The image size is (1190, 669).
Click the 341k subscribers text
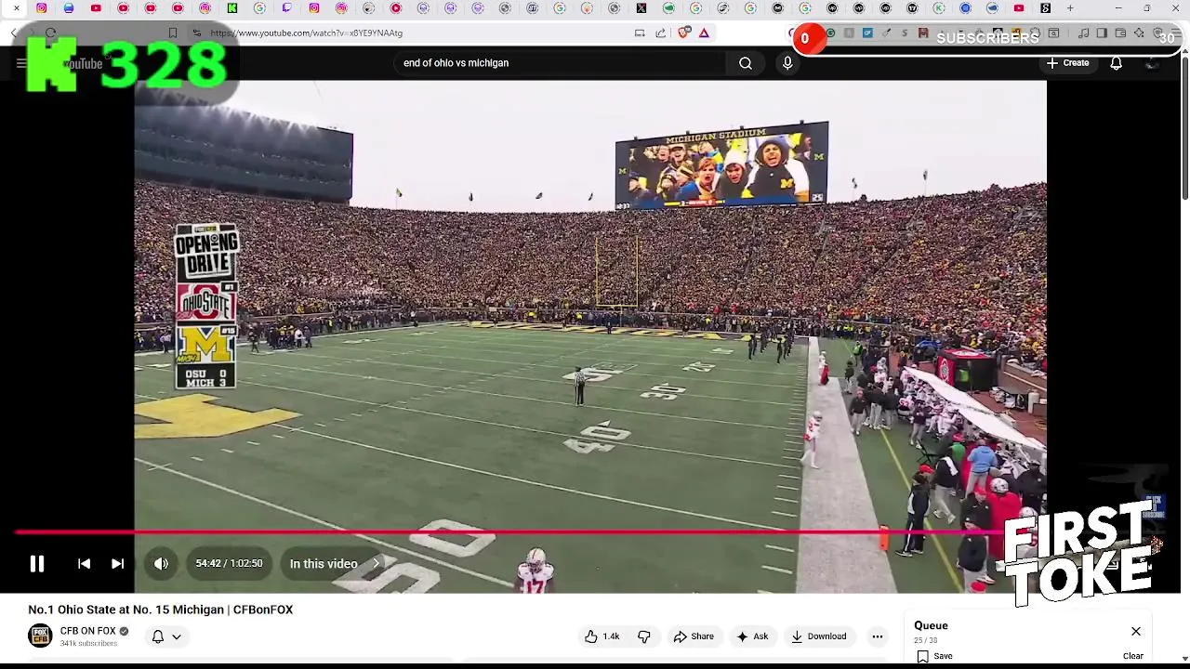(x=88, y=644)
